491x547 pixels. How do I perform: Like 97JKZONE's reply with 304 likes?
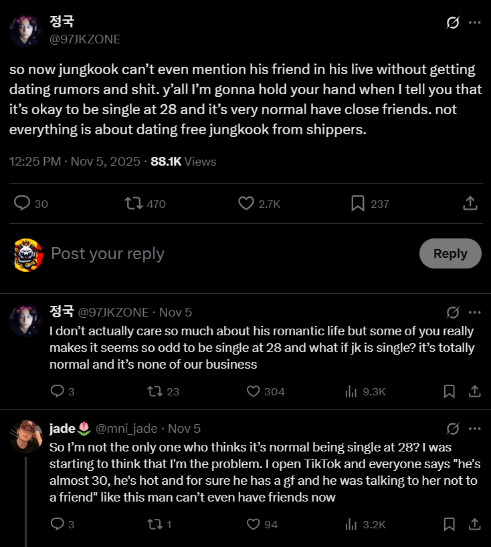pyautogui.click(x=254, y=391)
